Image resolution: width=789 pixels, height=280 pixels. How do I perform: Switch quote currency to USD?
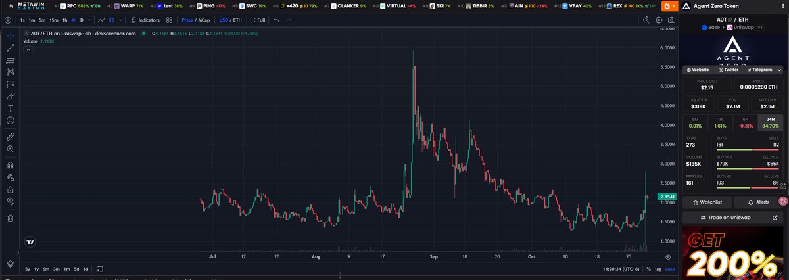tap(224, 20)
